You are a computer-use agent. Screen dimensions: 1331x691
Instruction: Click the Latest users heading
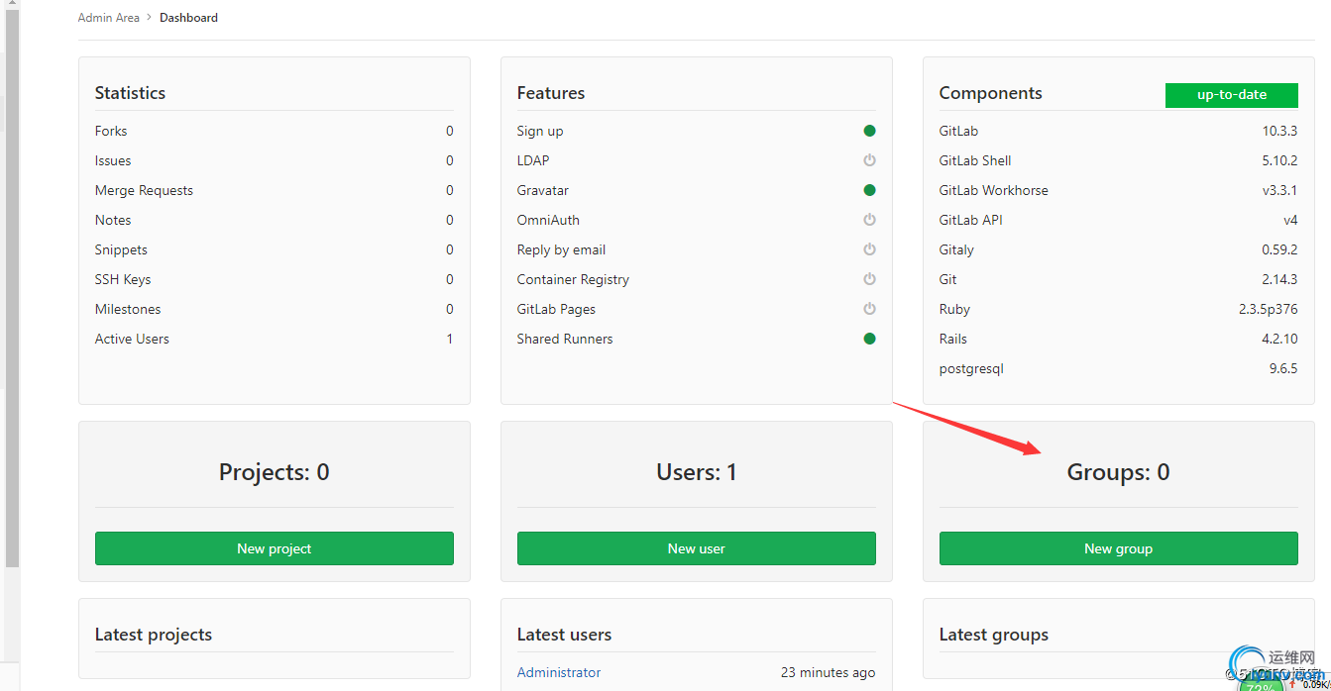click(x=564, y=635)
